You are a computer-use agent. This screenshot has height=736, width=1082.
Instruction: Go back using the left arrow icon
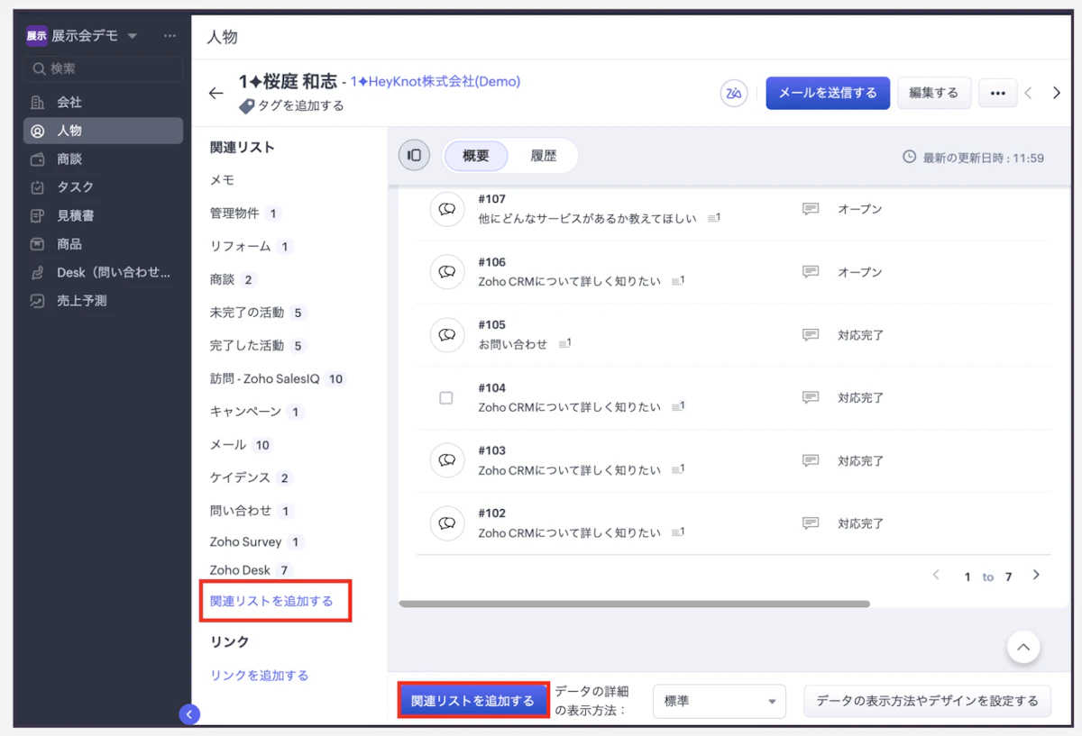click(x=215, y=93)
